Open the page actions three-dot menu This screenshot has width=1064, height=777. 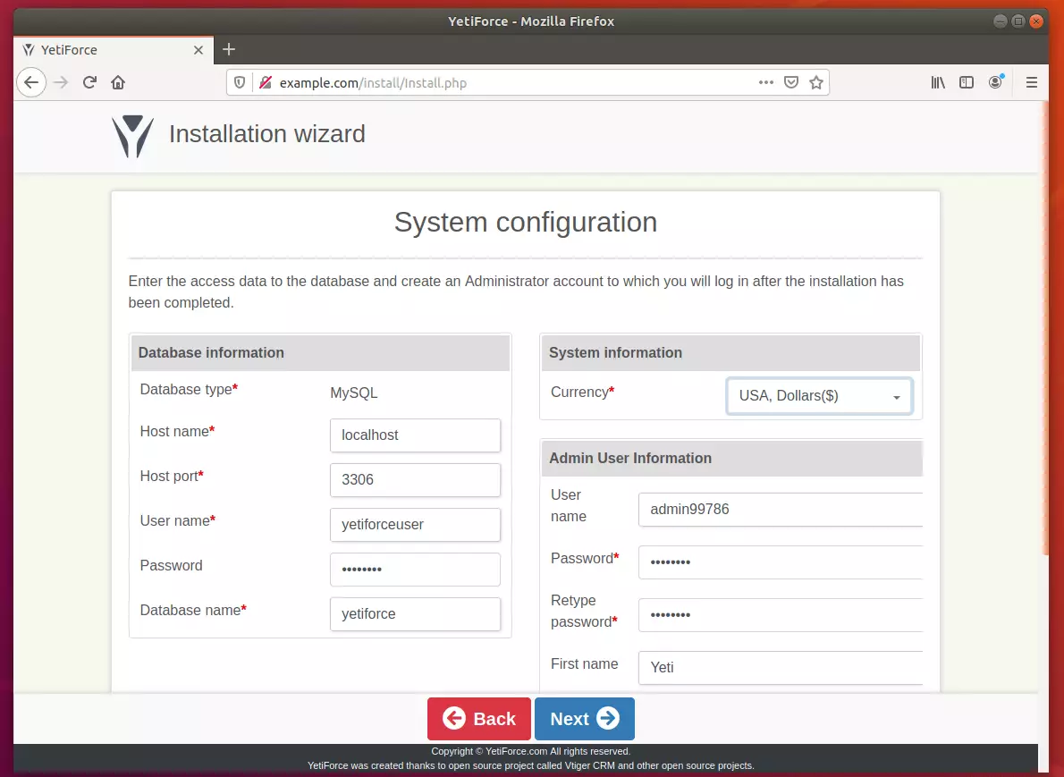click(x=766, y=82)
